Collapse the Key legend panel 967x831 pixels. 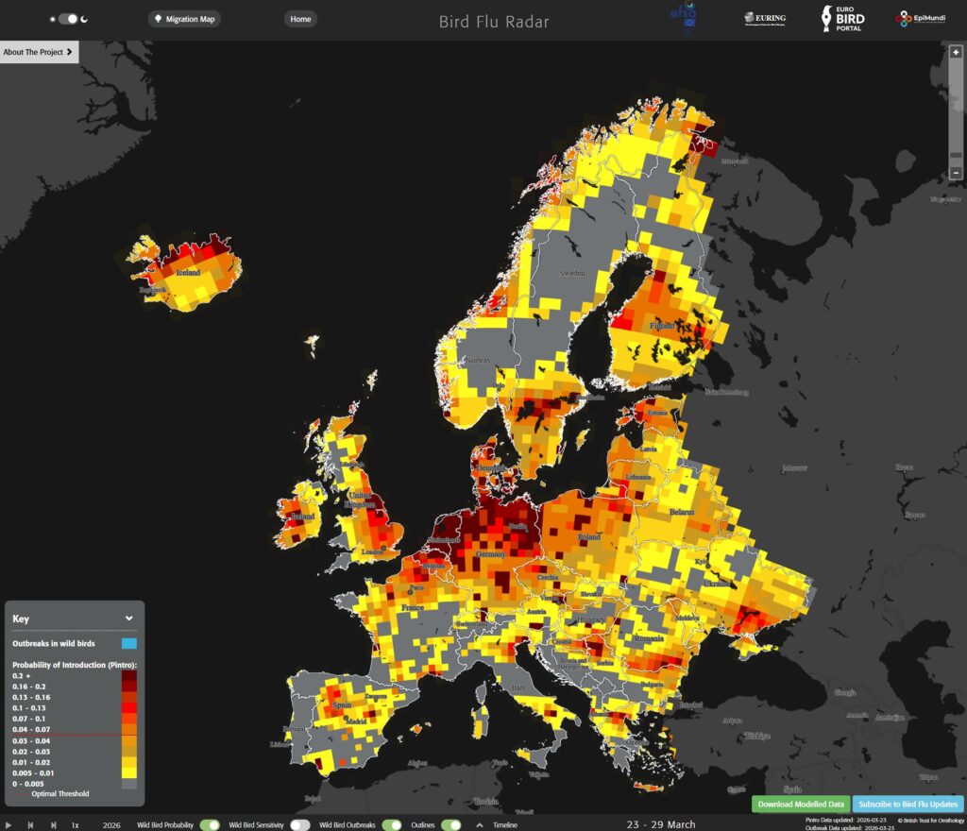[x=129, y=619]
